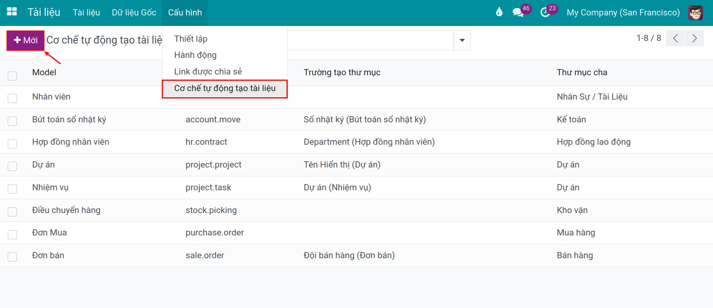The height and width of the screenshot is (308, 713).
Task: Check the Điều chuyển hàng row checkbox
Action: pos(12,212)
